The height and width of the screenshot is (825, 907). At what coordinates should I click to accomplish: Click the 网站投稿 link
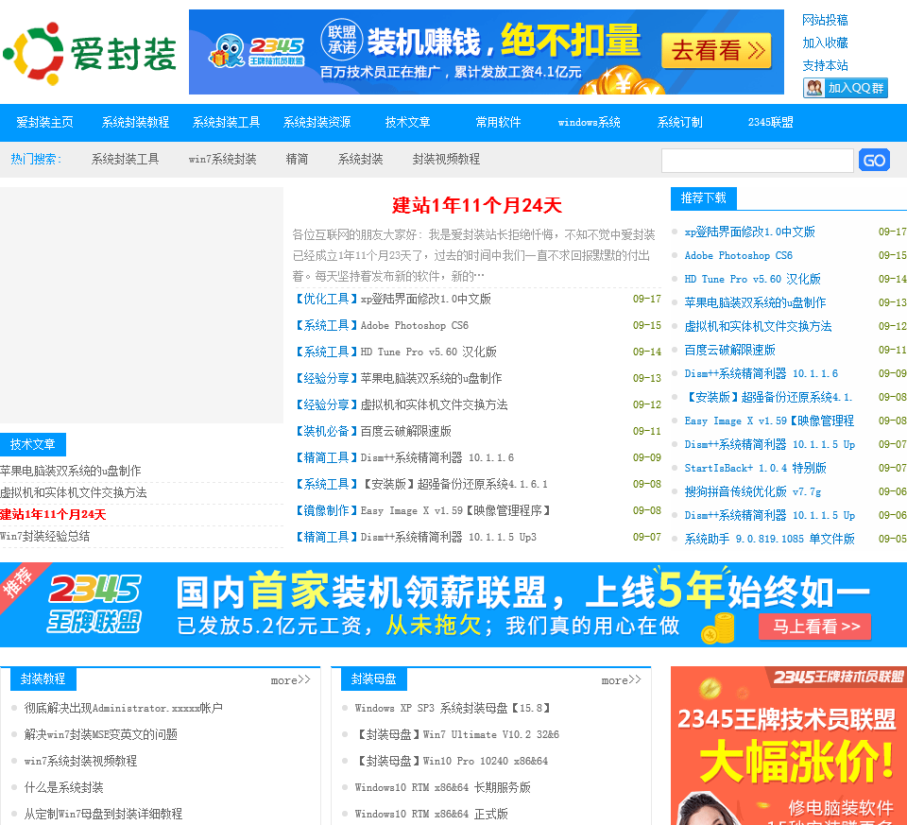(825, 20)
